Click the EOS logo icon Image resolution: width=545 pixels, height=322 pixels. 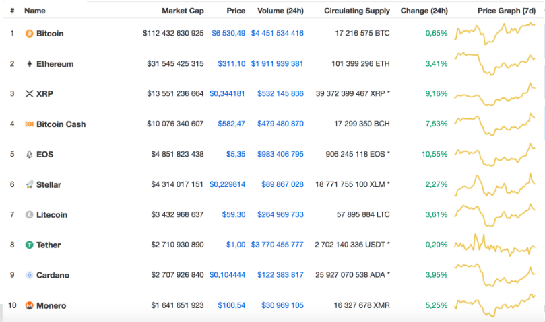29,155
